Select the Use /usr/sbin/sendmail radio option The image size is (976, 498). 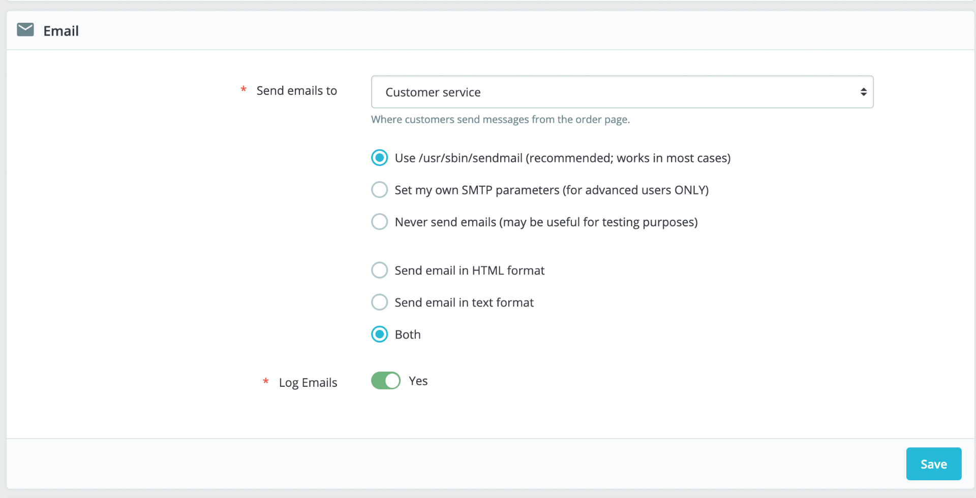coord(380,158)
